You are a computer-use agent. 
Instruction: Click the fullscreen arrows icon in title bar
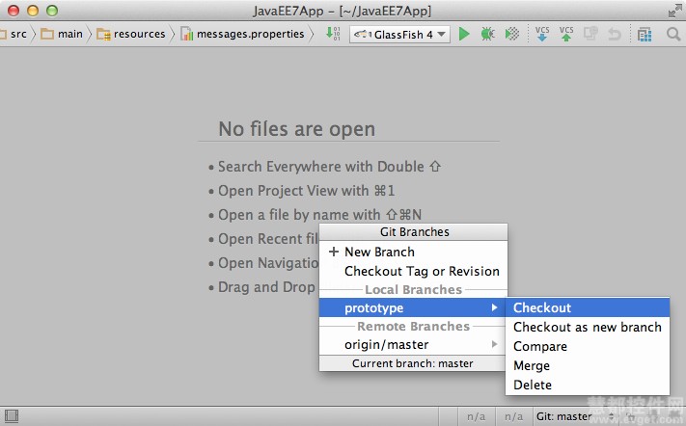(674, 11)
